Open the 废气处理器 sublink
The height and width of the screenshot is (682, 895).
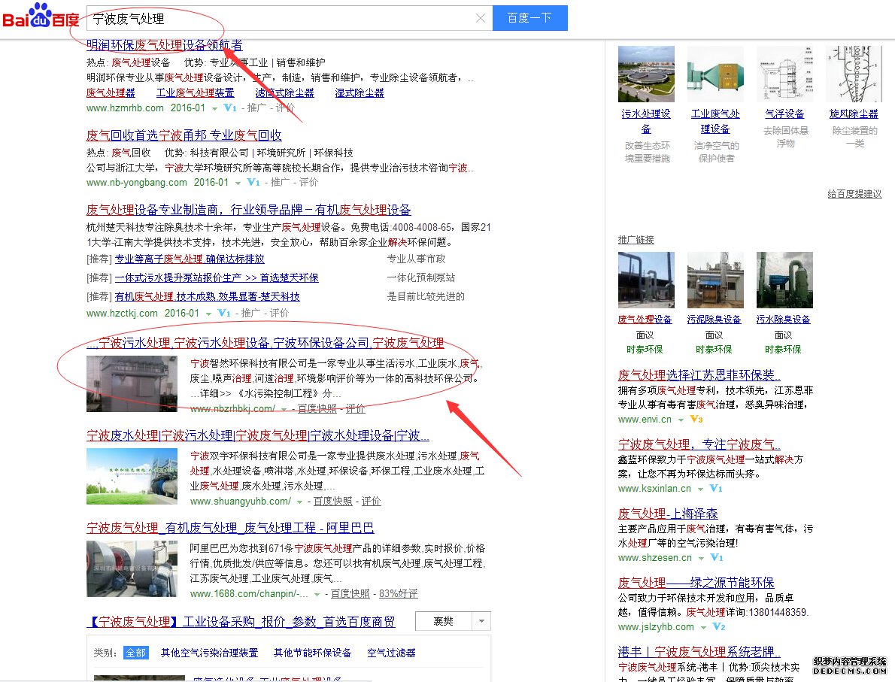point(111,93)
